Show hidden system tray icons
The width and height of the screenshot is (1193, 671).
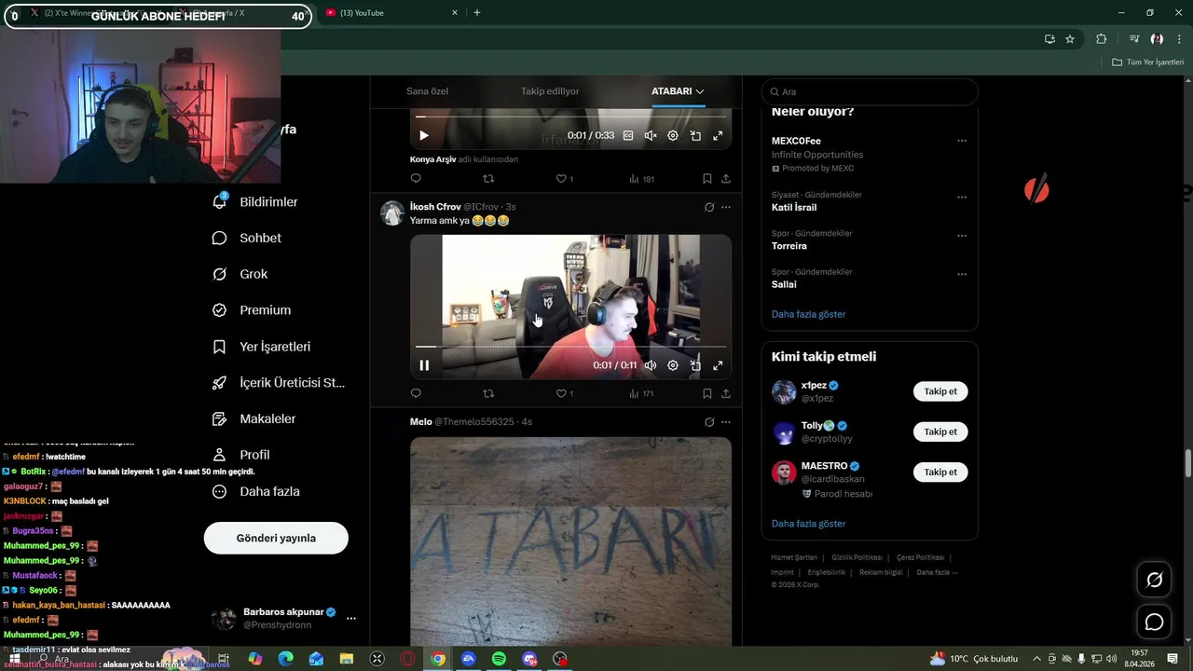point(1037,659)
